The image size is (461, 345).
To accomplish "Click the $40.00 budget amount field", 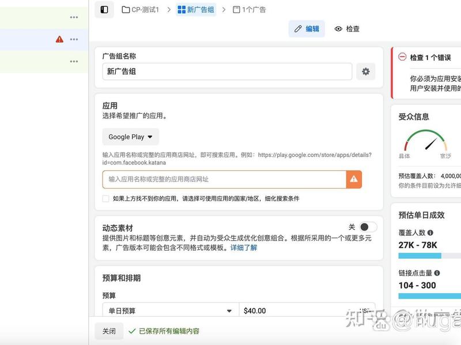I will click(307, 310).
